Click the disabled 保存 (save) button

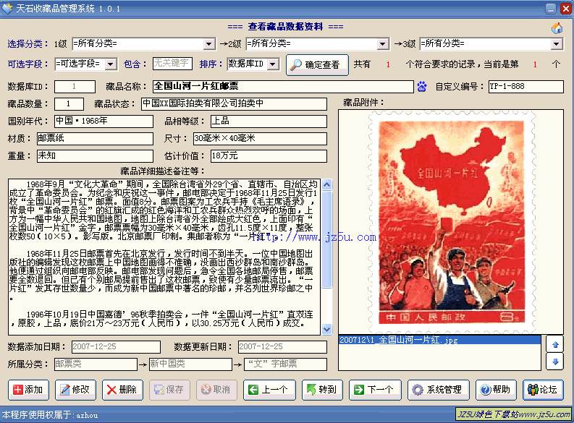coord(169,390)
